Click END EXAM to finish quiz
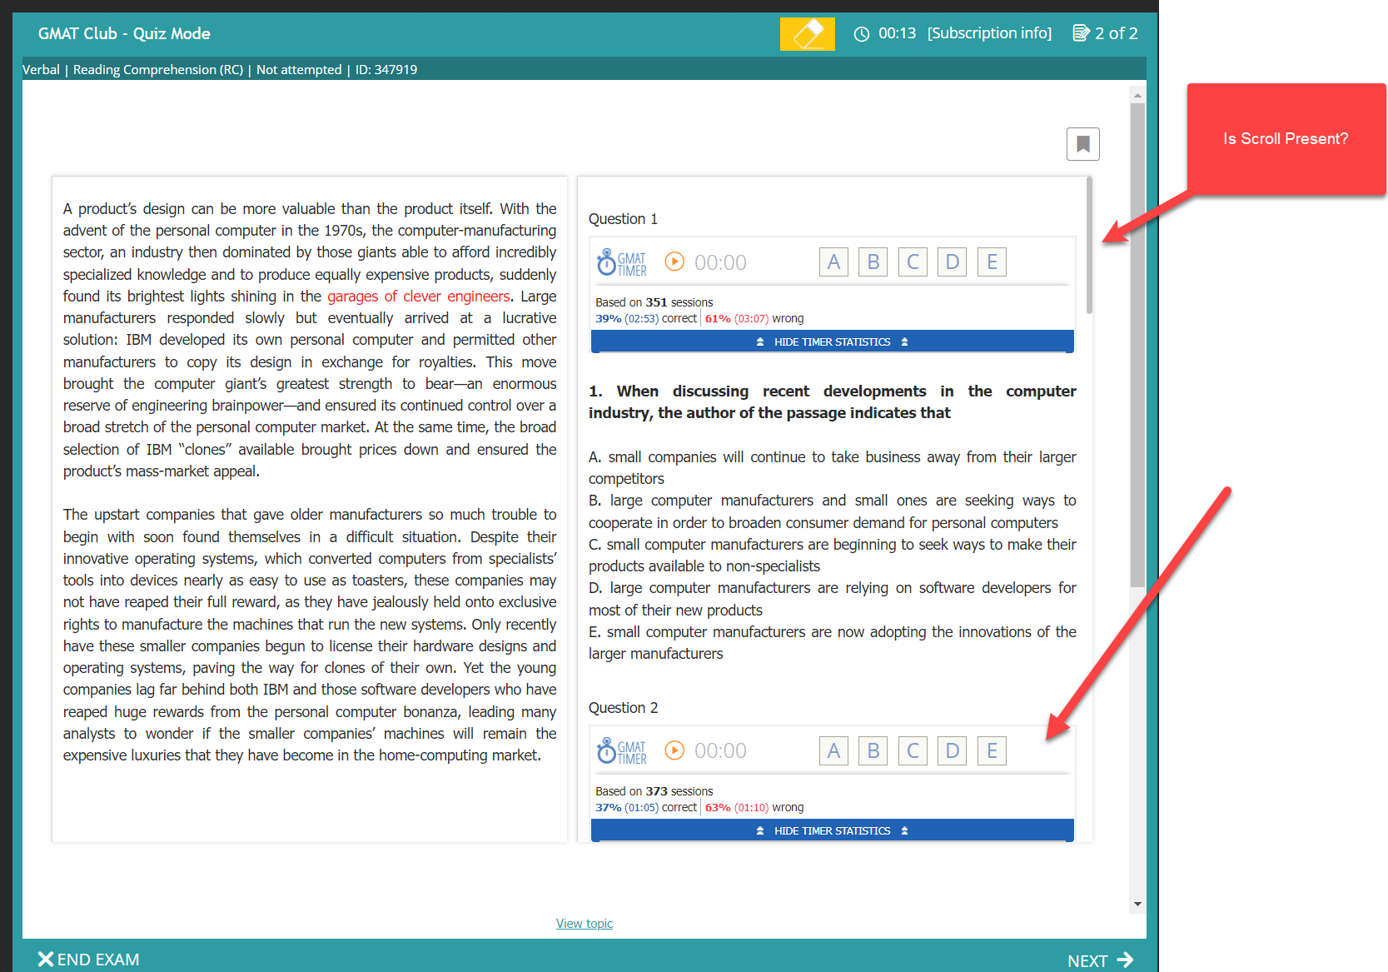The image size is (1388, 972). 89,960
